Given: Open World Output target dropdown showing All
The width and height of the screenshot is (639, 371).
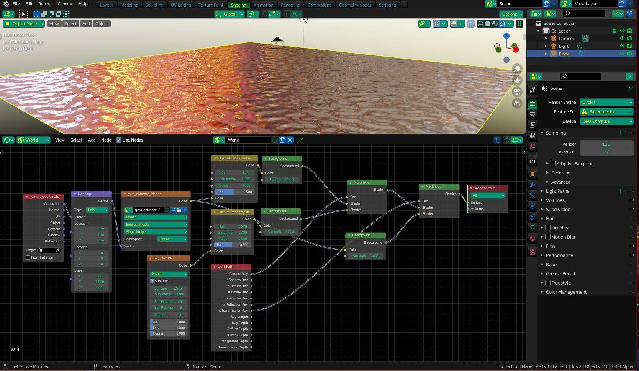Looking at the screenshot, I should coord(487,195).
